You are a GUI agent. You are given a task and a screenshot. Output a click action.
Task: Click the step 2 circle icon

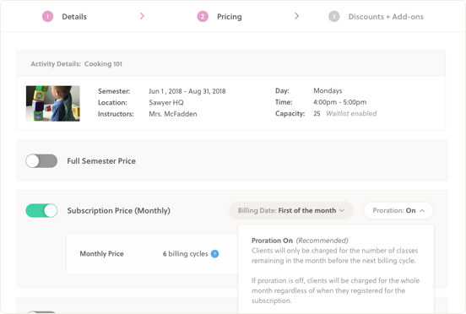point(203,16)
